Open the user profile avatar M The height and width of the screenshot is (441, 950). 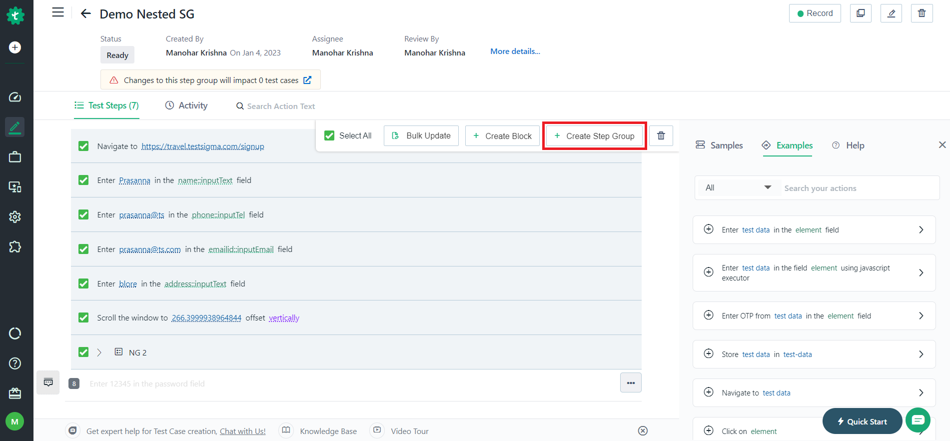(15, 421)
